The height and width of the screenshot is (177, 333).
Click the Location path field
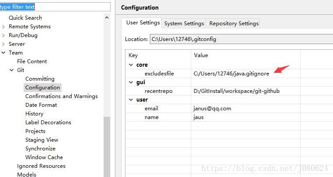(242, 39)
